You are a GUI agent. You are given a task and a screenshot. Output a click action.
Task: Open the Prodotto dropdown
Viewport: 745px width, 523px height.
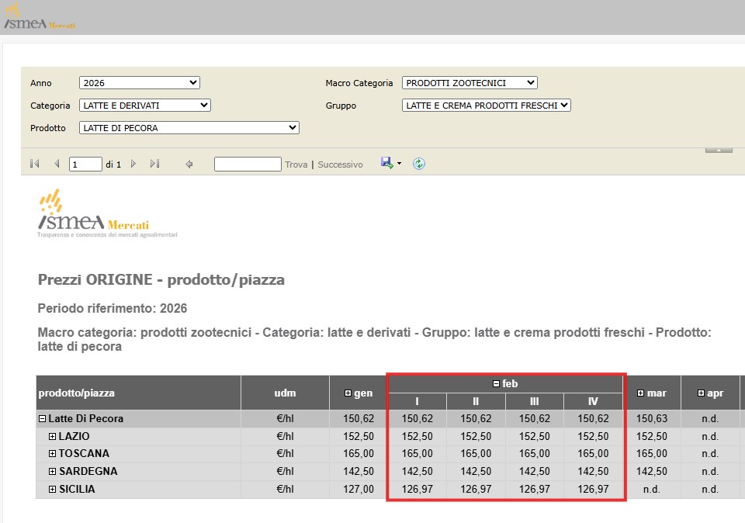coord(189,128)
